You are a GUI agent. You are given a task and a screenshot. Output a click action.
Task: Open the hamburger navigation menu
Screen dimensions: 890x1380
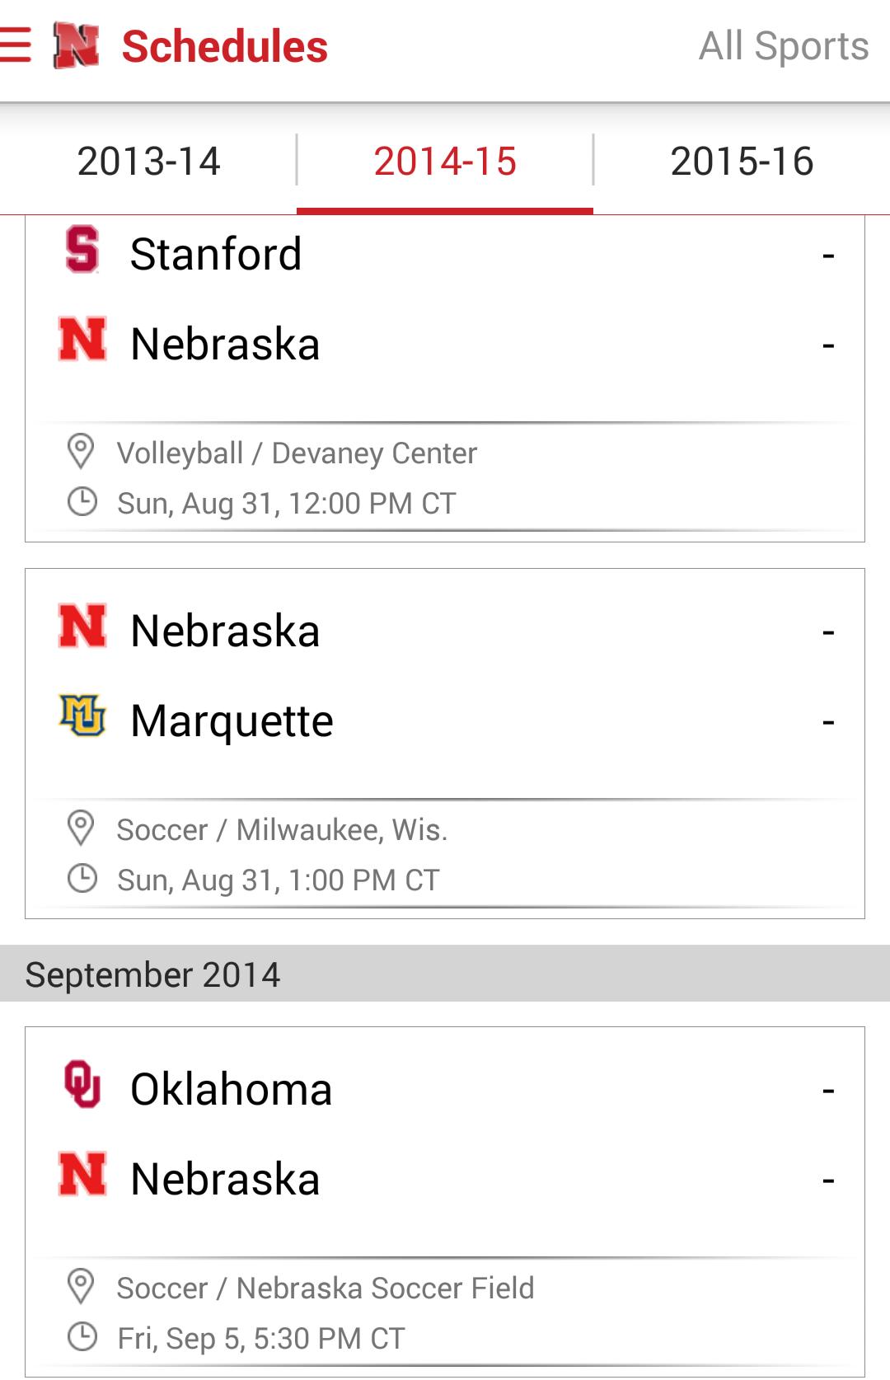(x=16, y=45)
